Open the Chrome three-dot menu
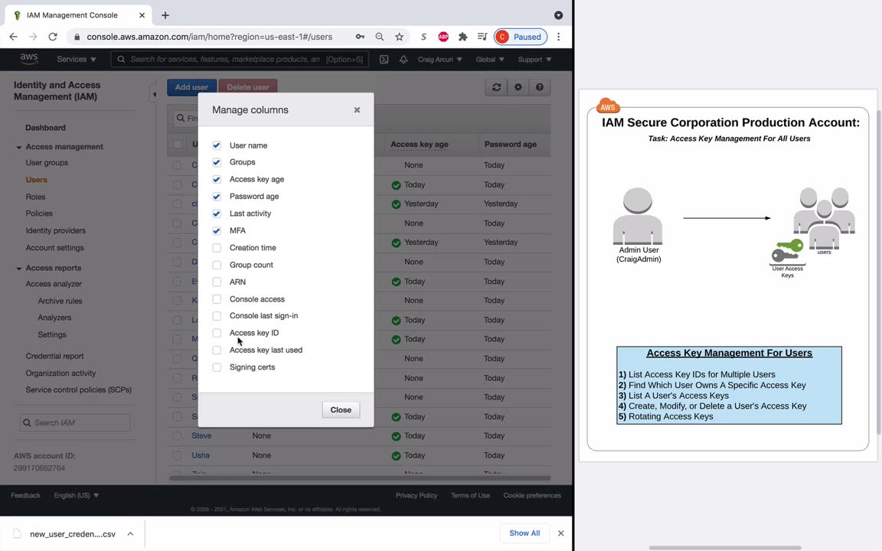The height and width of the screenshot is (551, 882). pos(559,37)
